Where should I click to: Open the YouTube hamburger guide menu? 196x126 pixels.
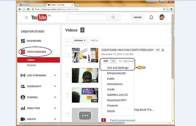pyautogui.click(x=26, y=17)
